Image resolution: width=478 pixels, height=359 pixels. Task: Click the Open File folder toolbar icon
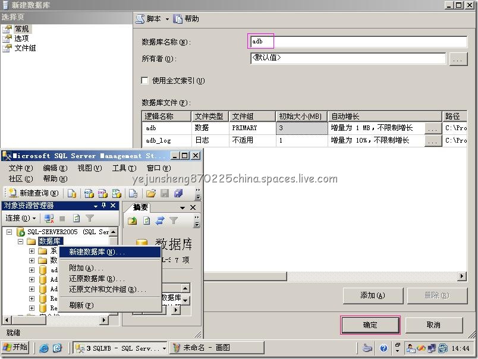(150, 193)
